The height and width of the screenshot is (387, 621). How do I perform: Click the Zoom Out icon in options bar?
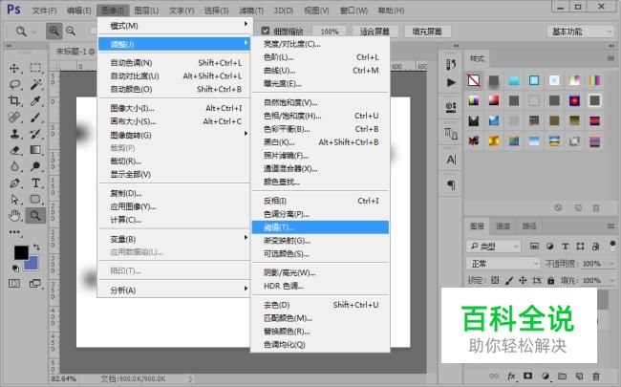(x=71, y=31)
